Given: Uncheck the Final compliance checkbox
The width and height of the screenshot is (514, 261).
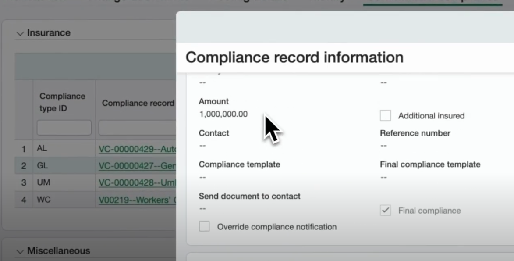Looking at the screenshot, I should click(x=385, y=211).
